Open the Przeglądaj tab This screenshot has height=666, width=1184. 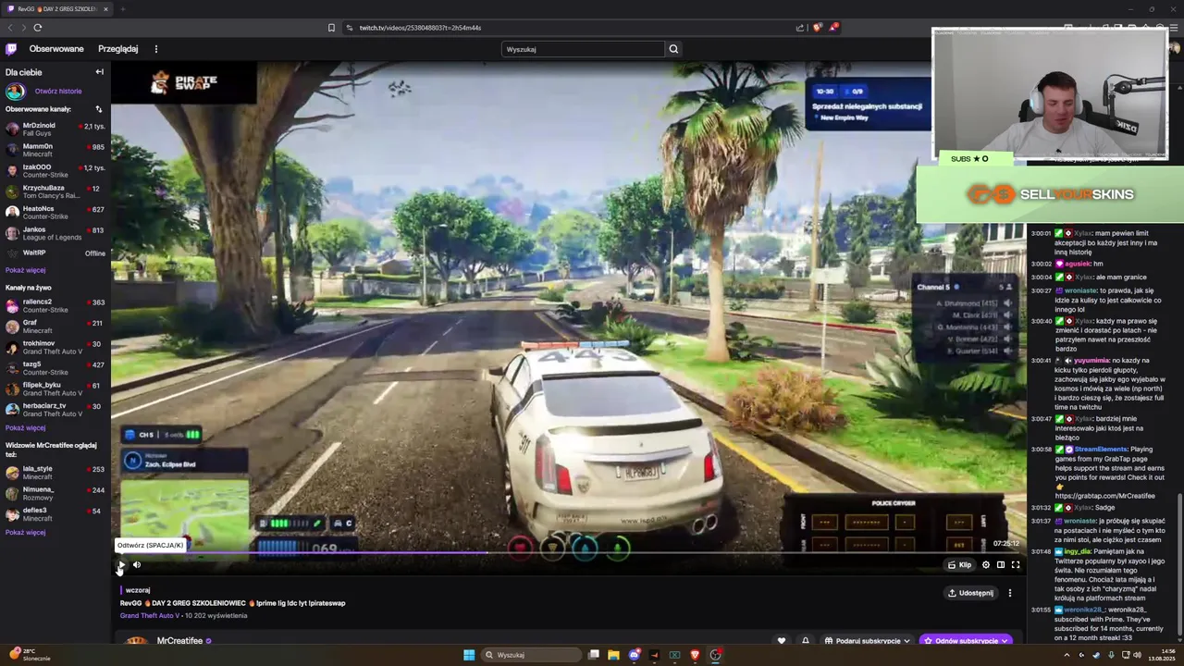(118, 49)
